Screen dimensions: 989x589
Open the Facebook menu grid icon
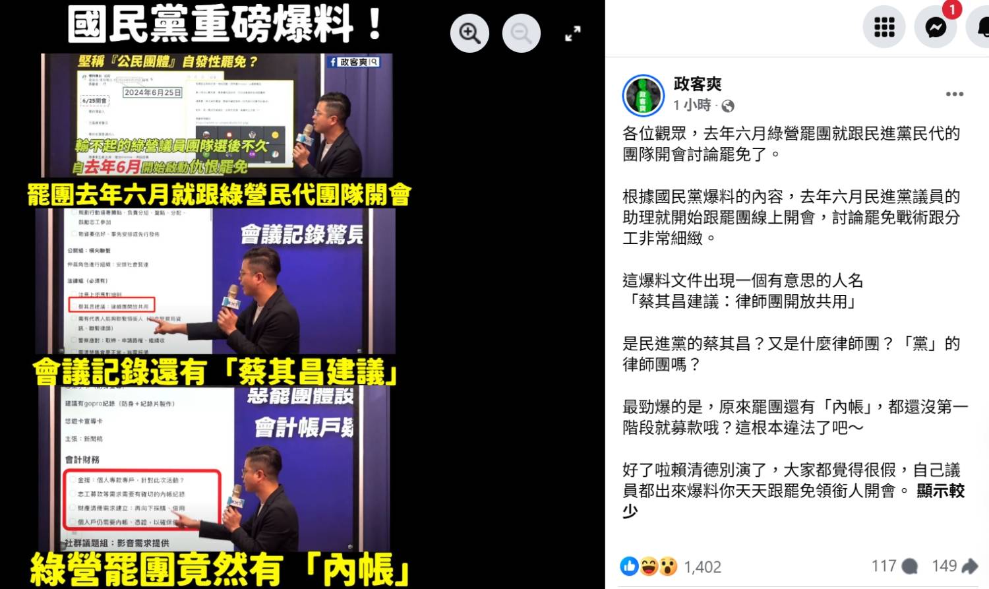coord(884,27)
